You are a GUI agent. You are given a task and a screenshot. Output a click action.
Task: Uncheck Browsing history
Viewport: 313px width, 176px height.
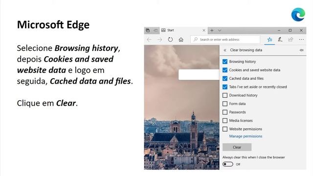225,62
